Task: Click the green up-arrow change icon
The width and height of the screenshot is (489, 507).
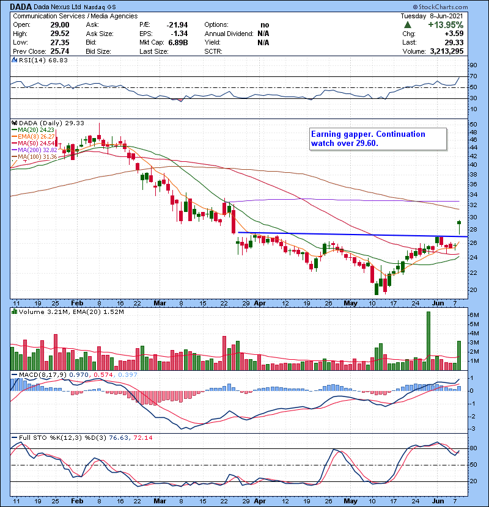Action: 408,24
